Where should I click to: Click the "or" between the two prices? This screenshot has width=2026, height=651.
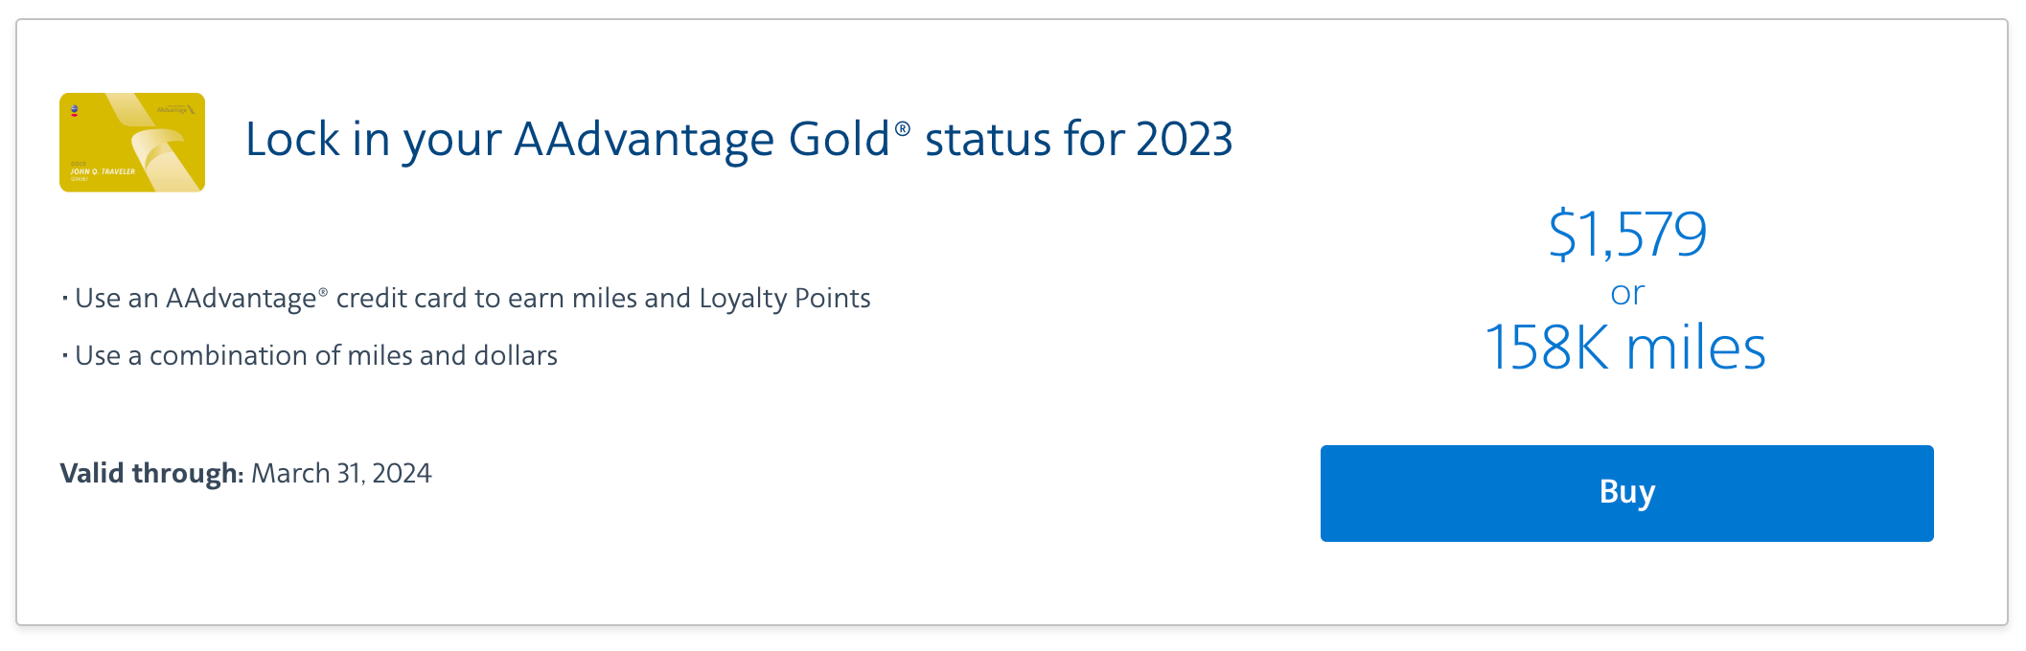(1627, 293)
